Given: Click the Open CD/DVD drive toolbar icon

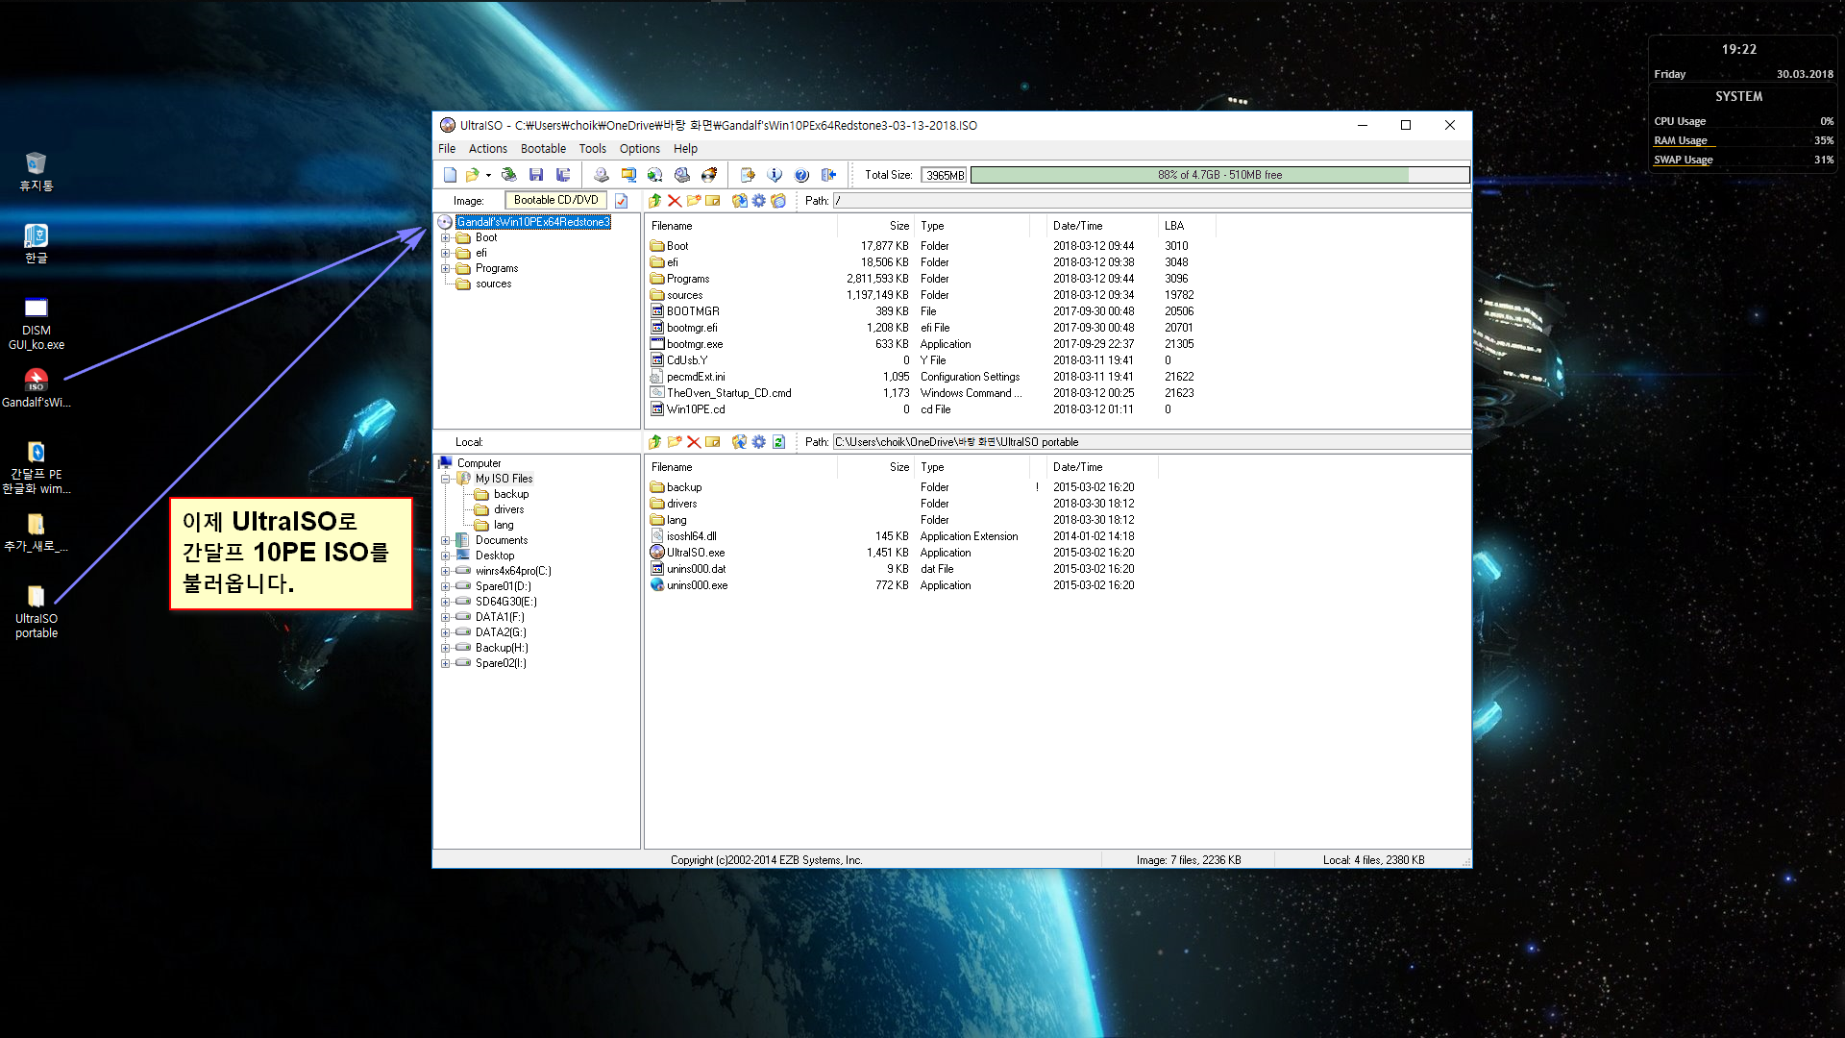Looking at the screenshot, I should (509, 175).
